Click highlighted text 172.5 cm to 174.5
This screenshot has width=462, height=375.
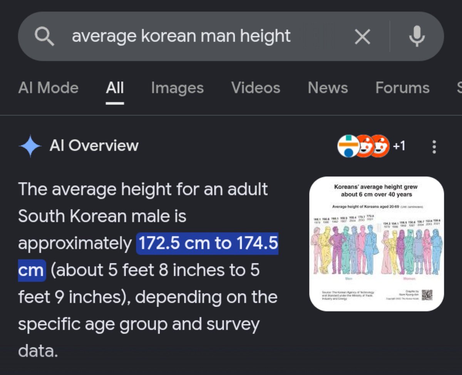pos(207,243)
